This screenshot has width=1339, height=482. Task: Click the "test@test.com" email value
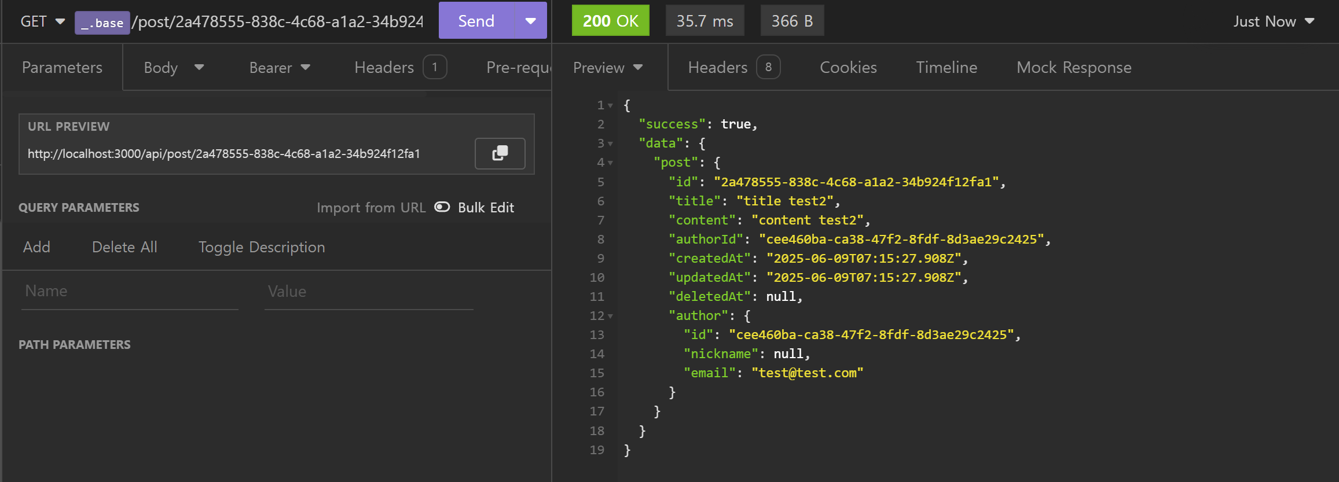tap(807, 373)
